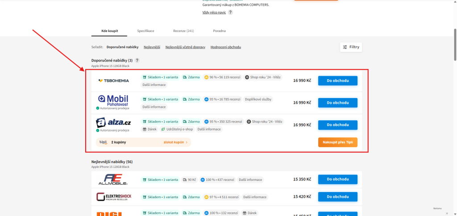457x216 pixels.
Task: Sort by Nejlevnější včetně dopravy
Action: (185, 47)
